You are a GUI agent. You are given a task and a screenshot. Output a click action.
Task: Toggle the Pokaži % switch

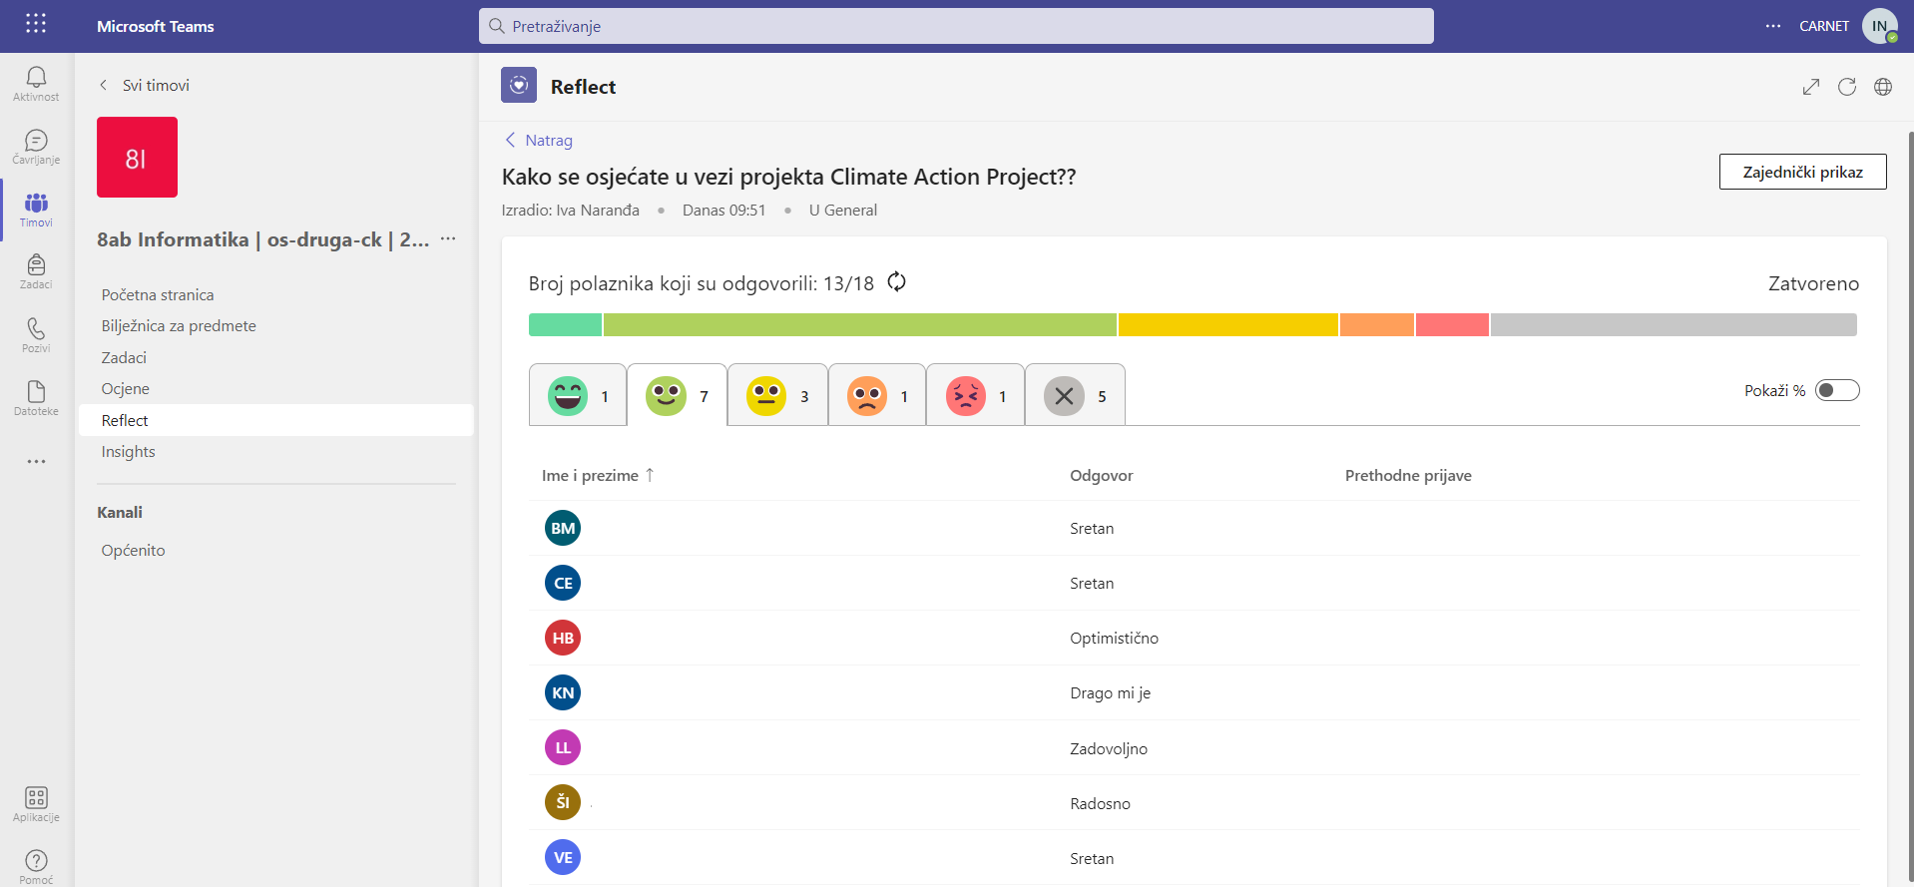click(1837, 390)
